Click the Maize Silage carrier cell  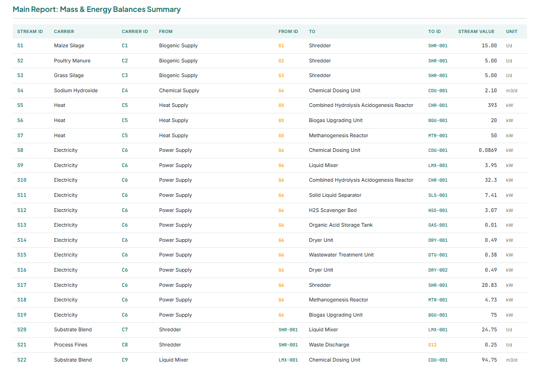click(69, 45)
